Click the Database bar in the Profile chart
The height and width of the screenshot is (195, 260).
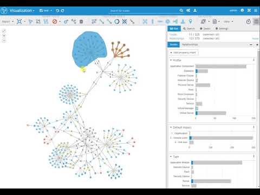201,71
